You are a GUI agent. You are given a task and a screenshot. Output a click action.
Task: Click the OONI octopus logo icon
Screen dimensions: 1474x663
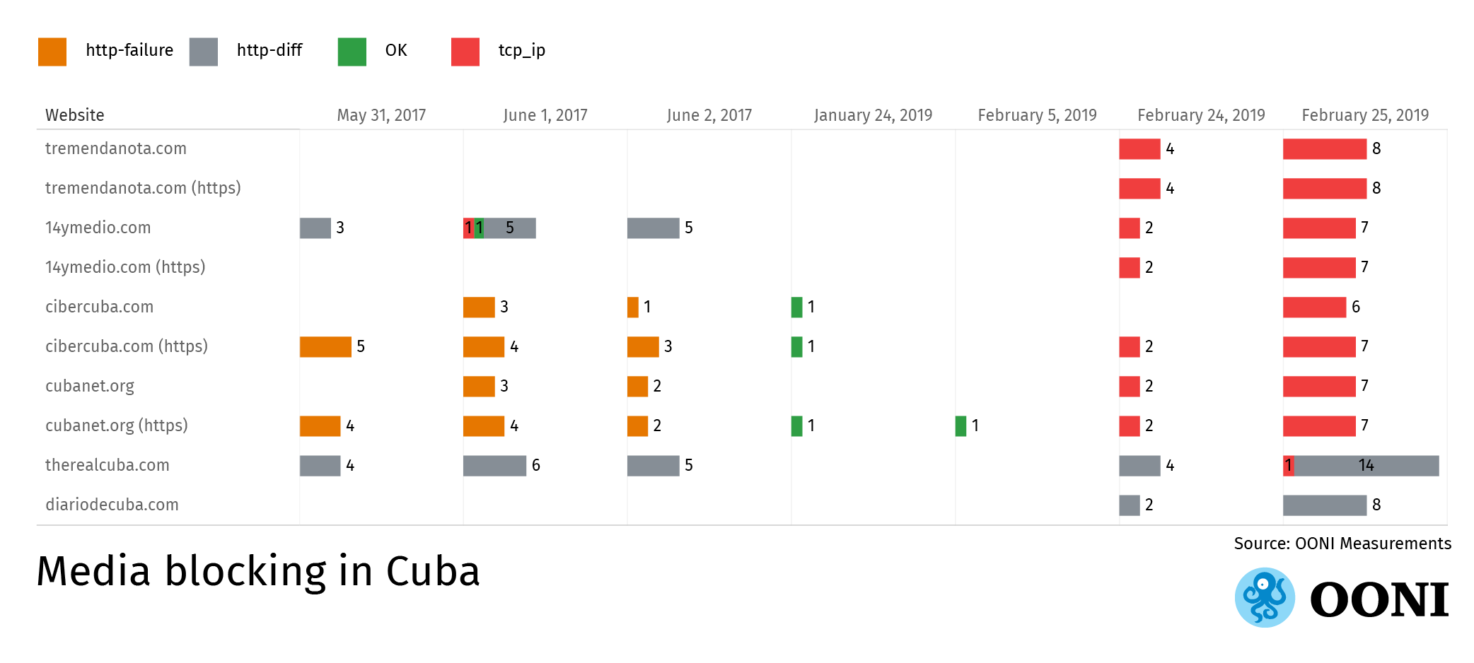[1265, 597]
